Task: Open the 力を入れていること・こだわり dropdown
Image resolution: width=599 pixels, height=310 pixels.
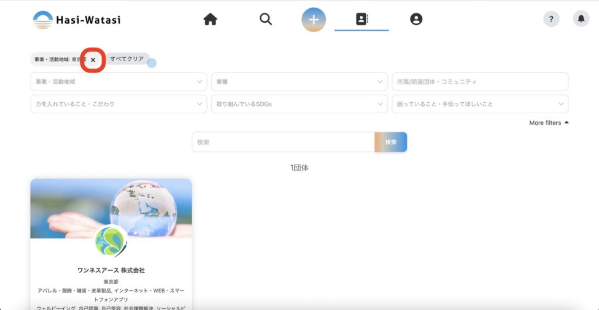Action: [118, 104]
